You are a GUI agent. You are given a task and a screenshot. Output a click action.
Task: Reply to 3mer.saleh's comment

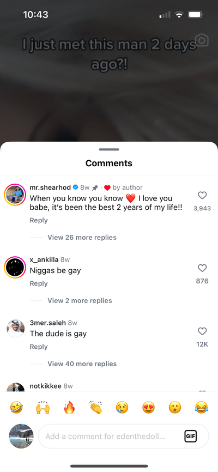(x=39, y=347)
